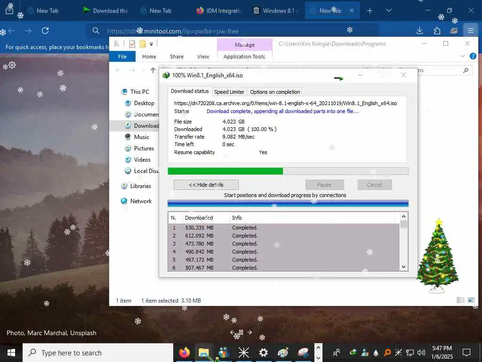482x362 pixels.
Task: Select Music in Explorer navigation pane
Action: point(141,137)
